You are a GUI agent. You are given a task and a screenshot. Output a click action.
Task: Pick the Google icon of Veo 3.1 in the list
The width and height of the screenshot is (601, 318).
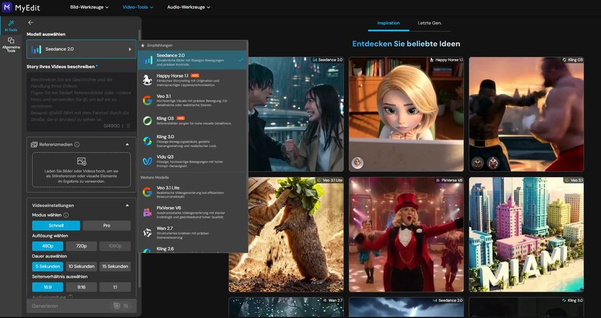click(148, 100)
